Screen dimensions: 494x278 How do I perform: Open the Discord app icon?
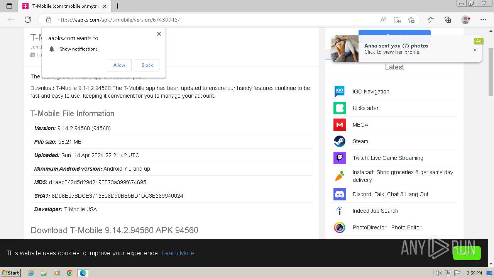coord(340,194)
